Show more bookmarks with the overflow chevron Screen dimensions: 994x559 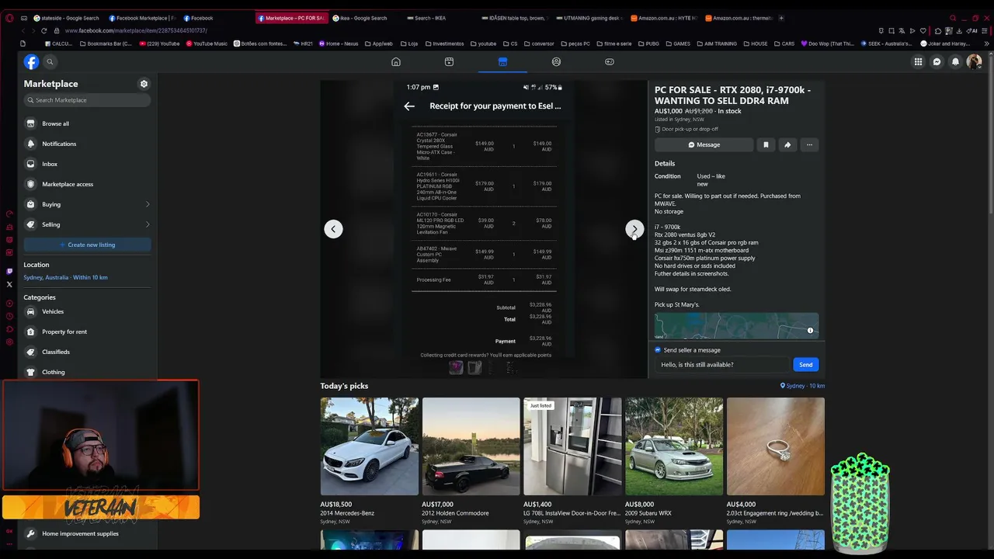985,43
